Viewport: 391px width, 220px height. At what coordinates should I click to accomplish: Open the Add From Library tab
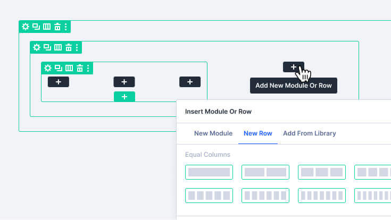[310, 133]
